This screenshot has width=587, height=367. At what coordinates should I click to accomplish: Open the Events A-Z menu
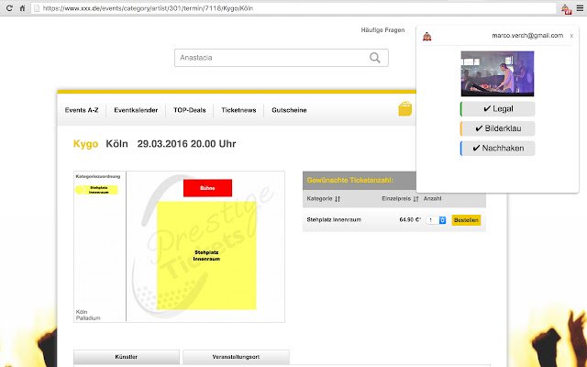[82, 110]
